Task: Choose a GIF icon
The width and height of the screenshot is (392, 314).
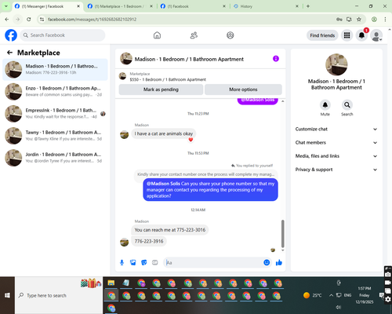Action: pyautogui.click(x=155, y=262)
